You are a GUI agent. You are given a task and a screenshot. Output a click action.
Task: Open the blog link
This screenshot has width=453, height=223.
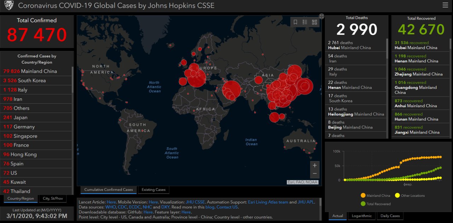coord(210,207)
